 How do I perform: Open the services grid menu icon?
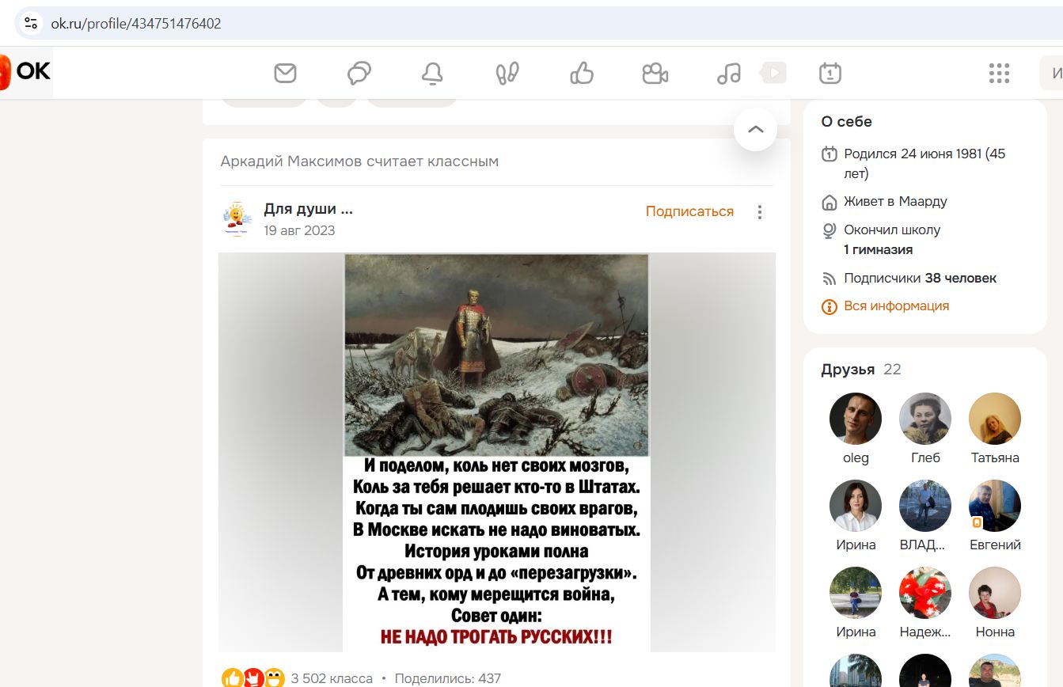[999, 74]
